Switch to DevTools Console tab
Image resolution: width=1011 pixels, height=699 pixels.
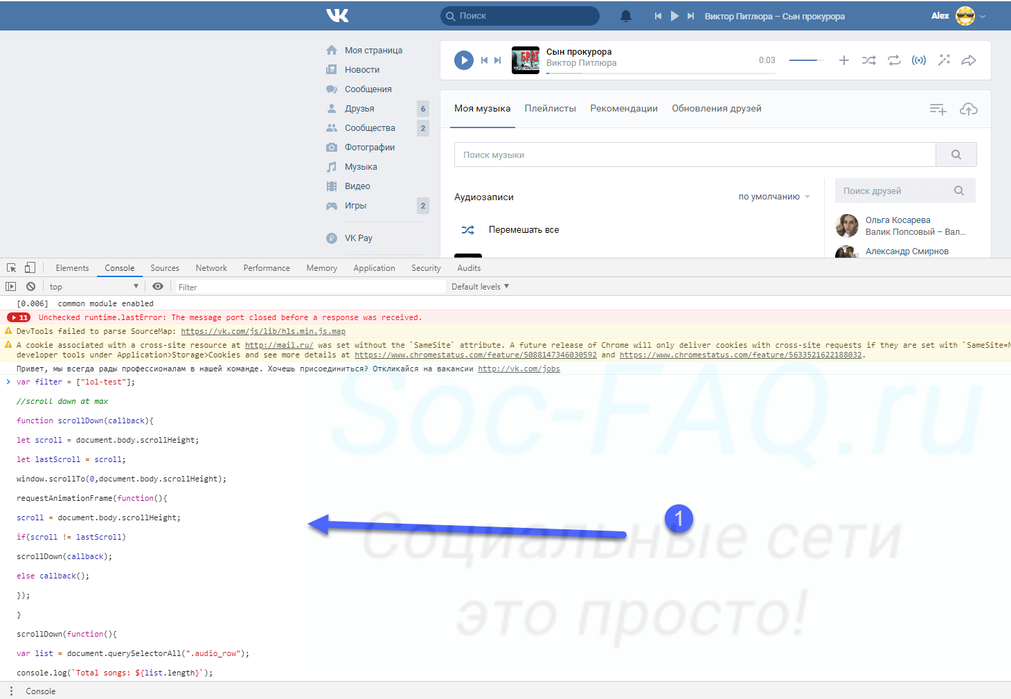coord(120,268)
